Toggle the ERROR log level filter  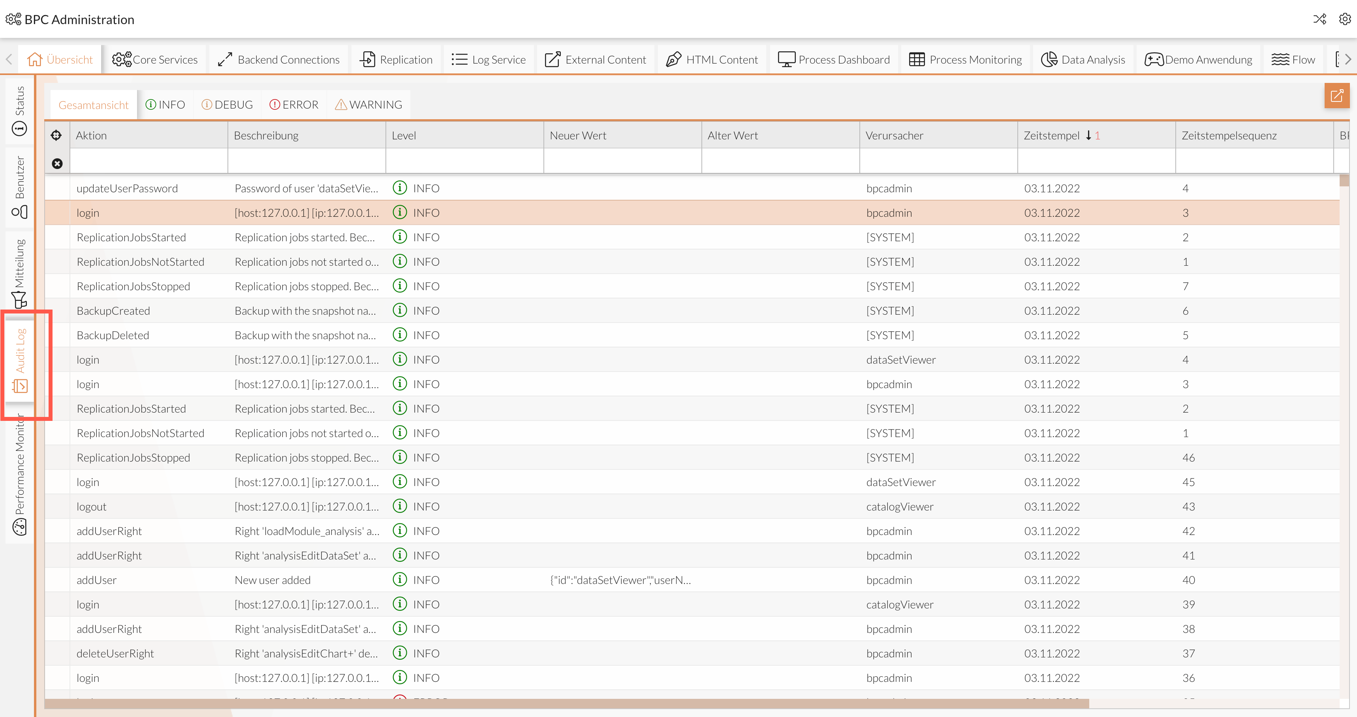293,104
